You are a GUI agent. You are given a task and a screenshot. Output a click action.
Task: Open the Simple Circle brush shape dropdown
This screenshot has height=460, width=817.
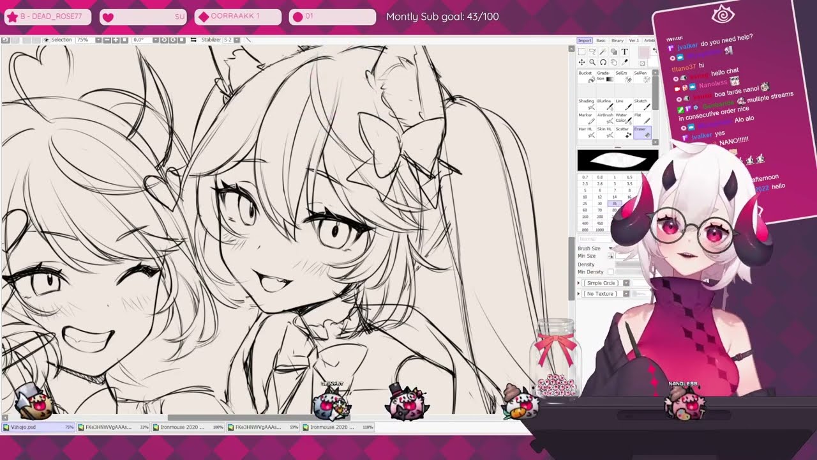(626, 283)
